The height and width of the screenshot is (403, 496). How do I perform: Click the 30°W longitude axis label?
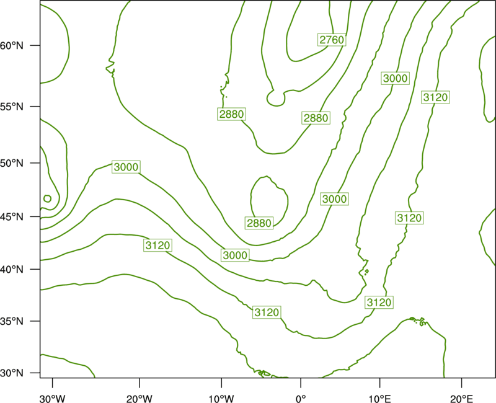[x=53, y=399]
